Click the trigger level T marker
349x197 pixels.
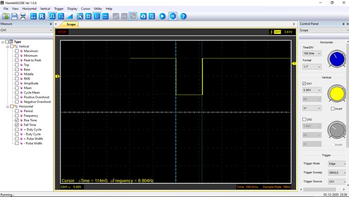coord(294,64)
